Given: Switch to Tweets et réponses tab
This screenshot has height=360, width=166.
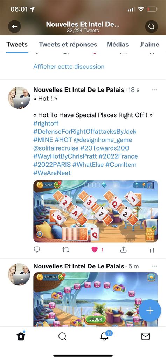Looking at the screenshot, I should [x=68, y=44].
